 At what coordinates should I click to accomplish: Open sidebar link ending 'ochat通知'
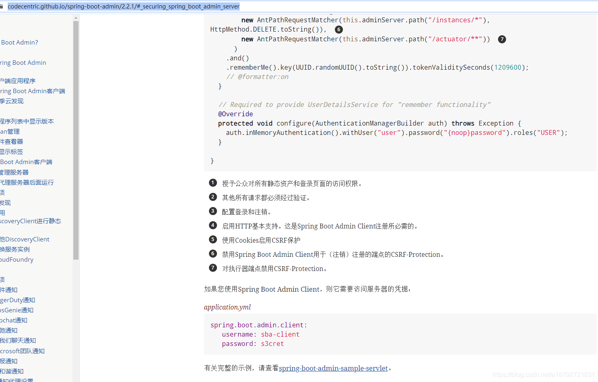point(14,320)
